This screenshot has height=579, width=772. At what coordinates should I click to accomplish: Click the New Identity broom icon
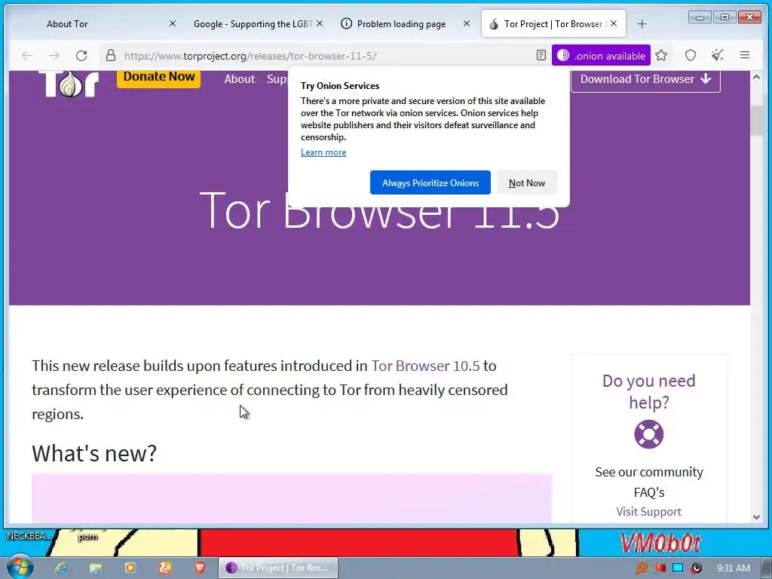(718, 55)
